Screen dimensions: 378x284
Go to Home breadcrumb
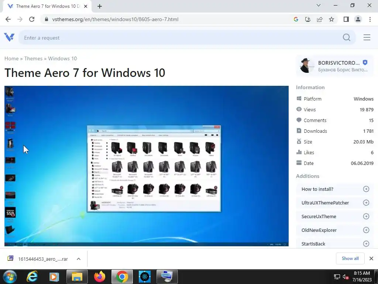pos(11,58)
